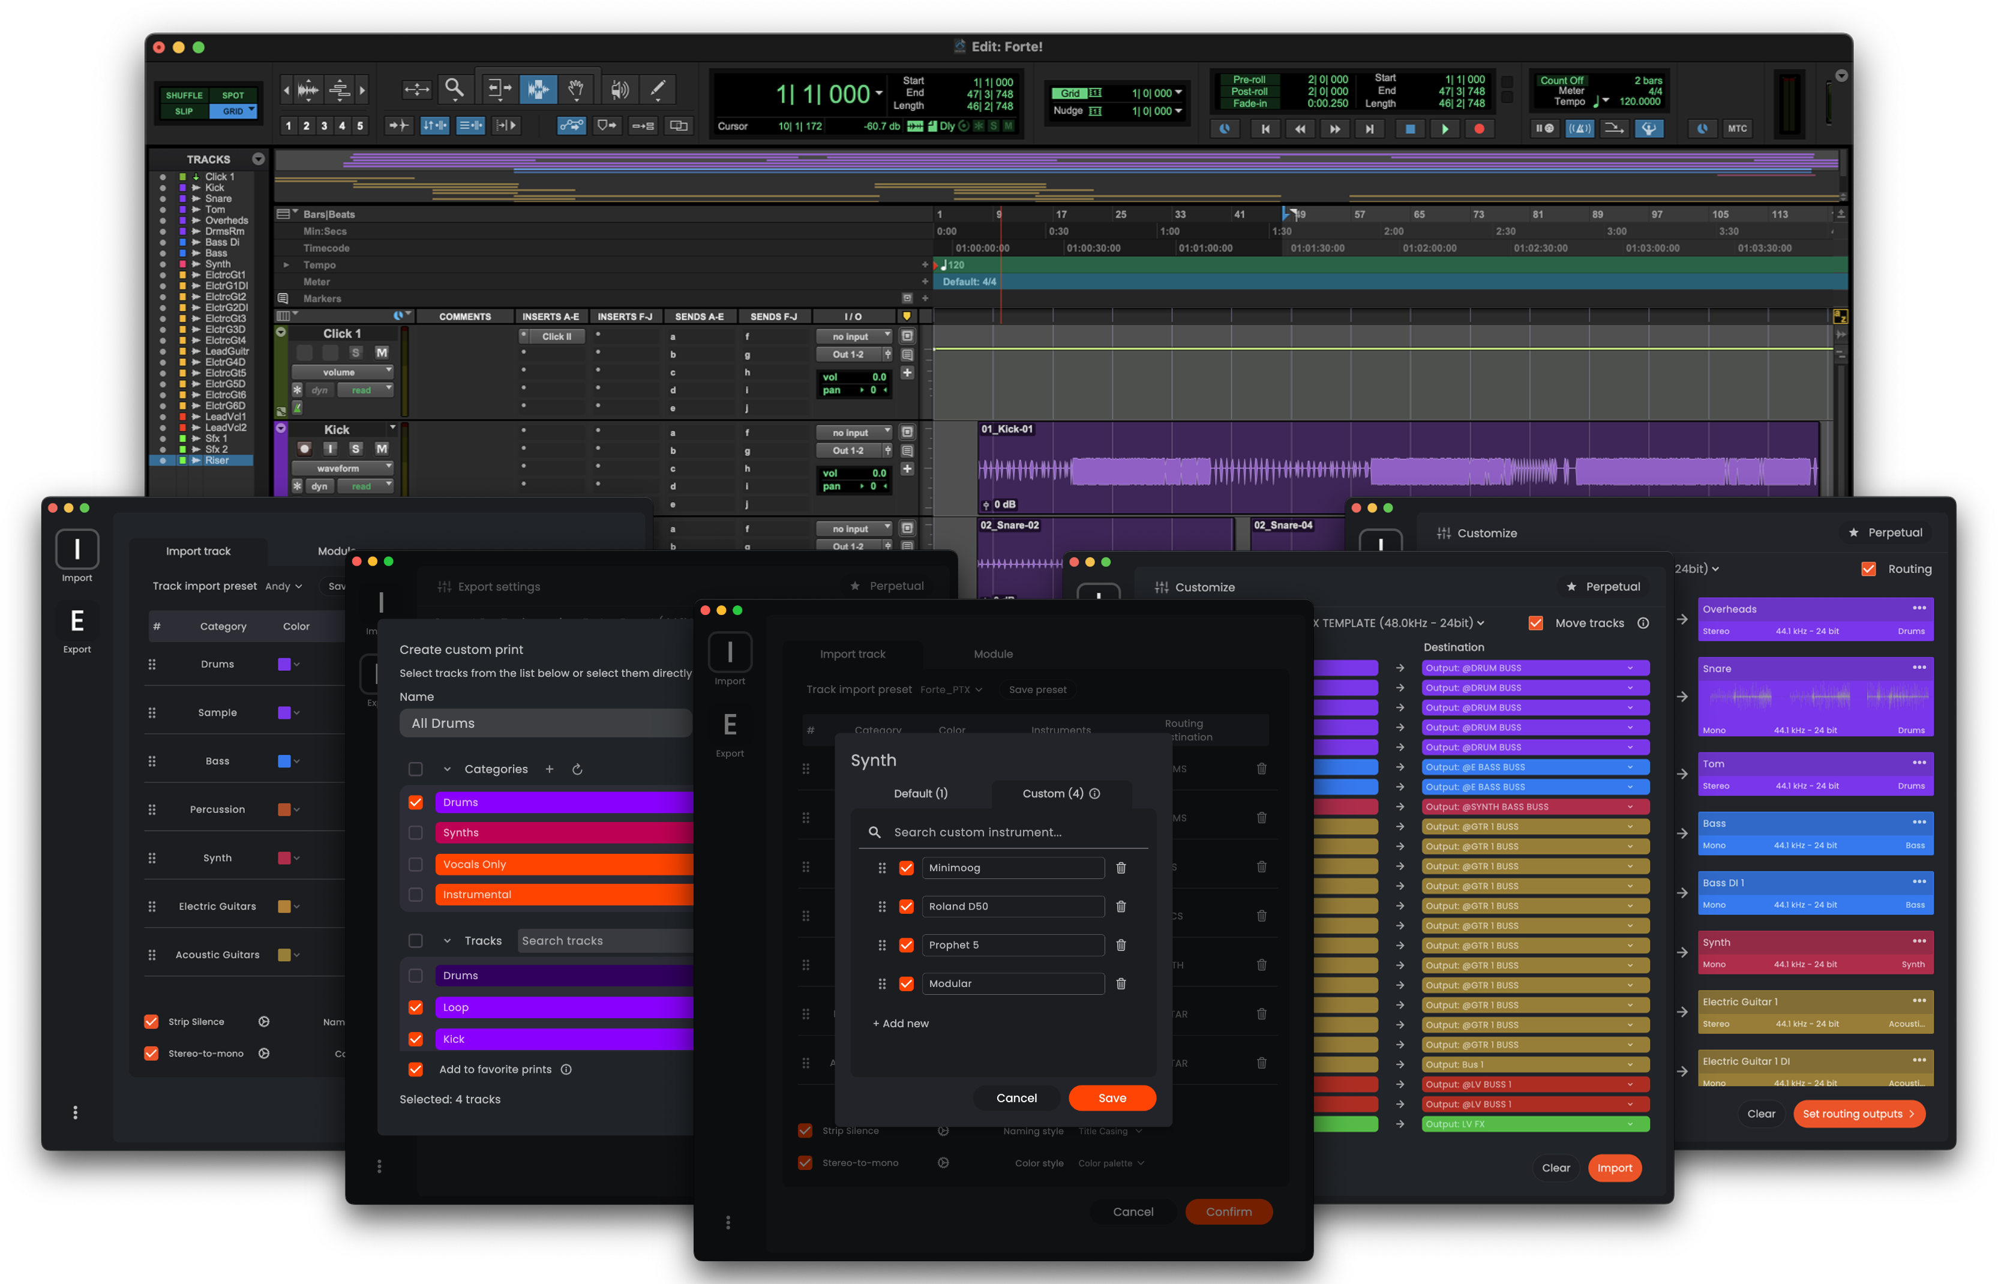Image resolution: width=1998 pixels, height=1284 pixels.
Task: Expand the Tempo ruler disclosure triangle
Action: click(x=286, y=265)
